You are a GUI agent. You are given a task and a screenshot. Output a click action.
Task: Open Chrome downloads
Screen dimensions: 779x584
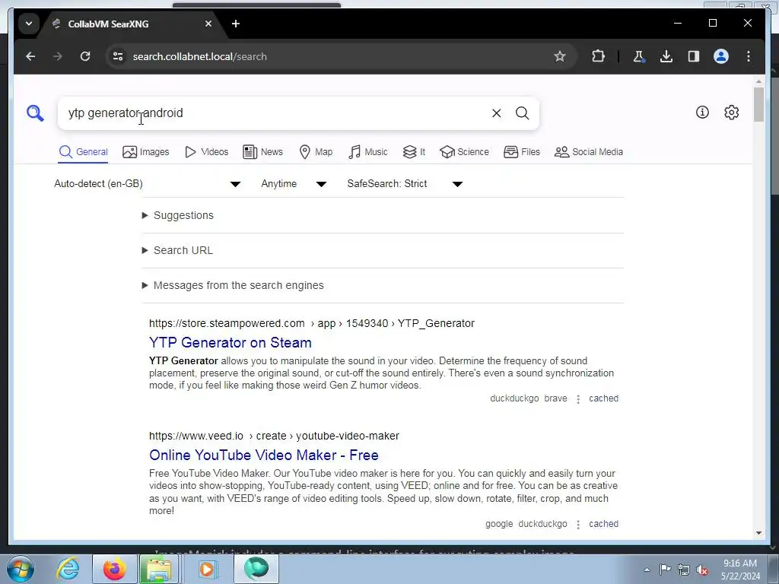coord(666,56)
